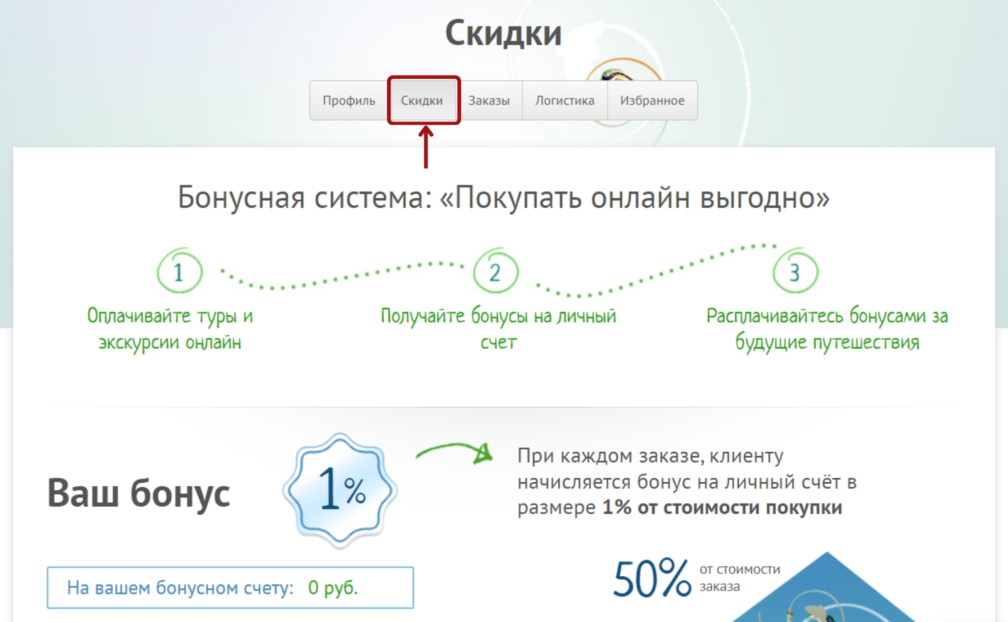
Task: Click the step 3 circle icon
Action: click(795, 272)
